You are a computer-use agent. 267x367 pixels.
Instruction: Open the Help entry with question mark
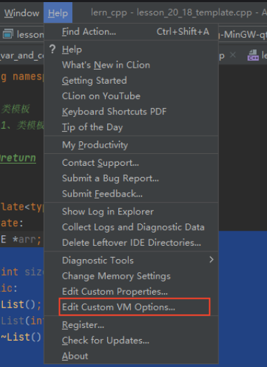click(131, 49)
